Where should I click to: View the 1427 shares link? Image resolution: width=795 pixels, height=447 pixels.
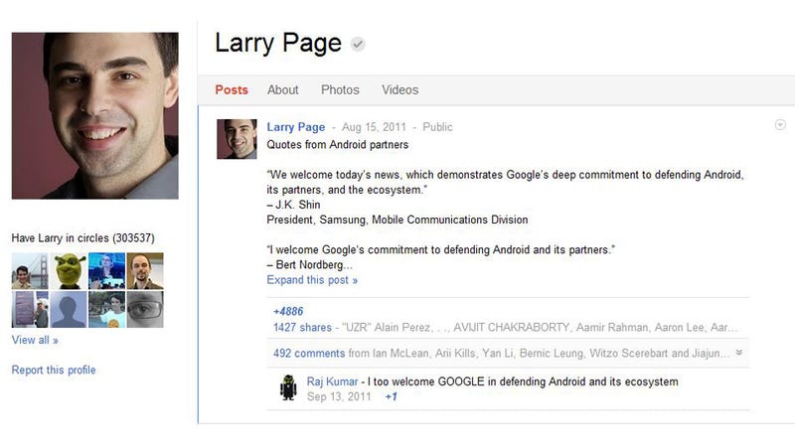pyautogui.click(x=303, y=328)
